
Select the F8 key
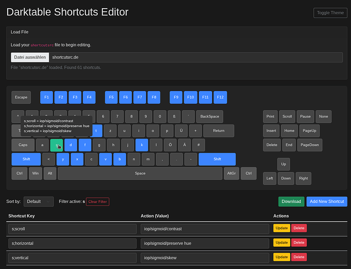[x=154, y=97]
